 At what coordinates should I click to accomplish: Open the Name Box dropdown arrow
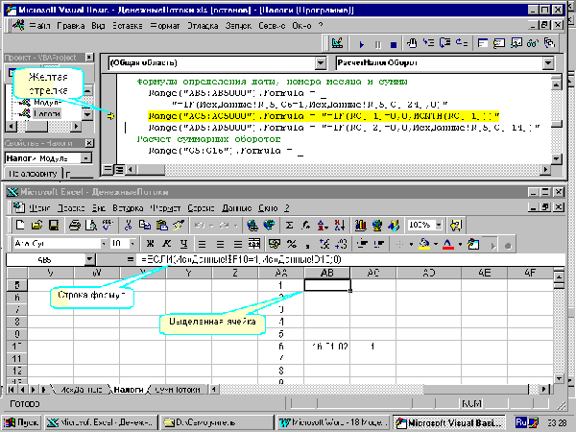89,260
